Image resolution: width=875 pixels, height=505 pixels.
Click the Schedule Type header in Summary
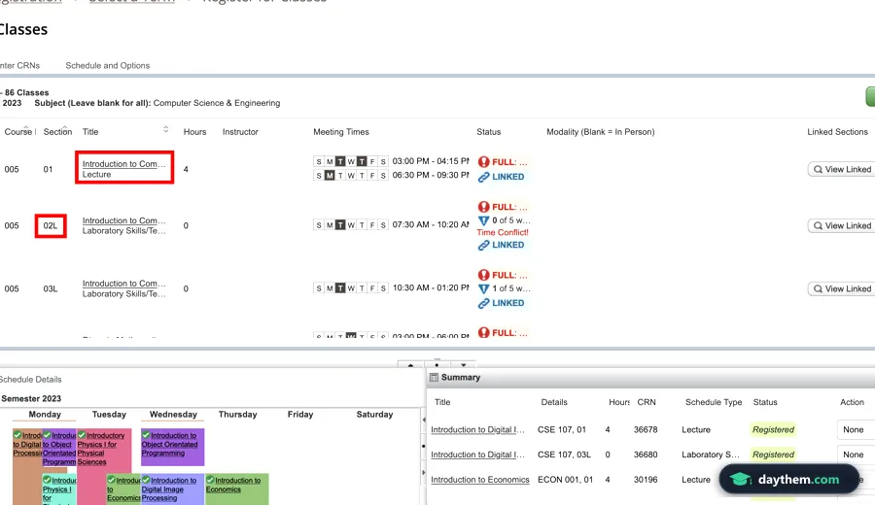(714, 402)
